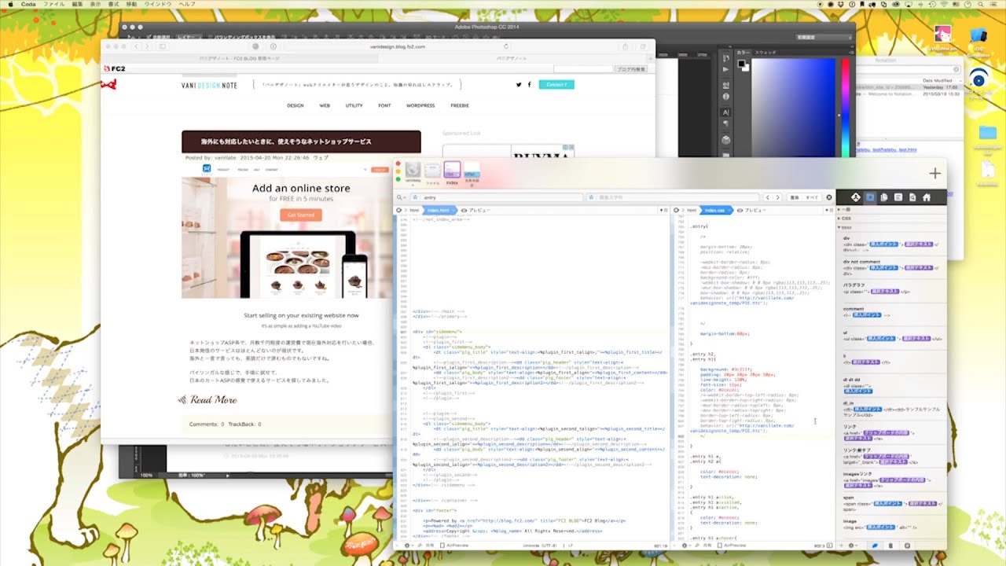Go to previous search match in Coda
The height and width of the screenshot is (566, 1006).
coord(769,197)
